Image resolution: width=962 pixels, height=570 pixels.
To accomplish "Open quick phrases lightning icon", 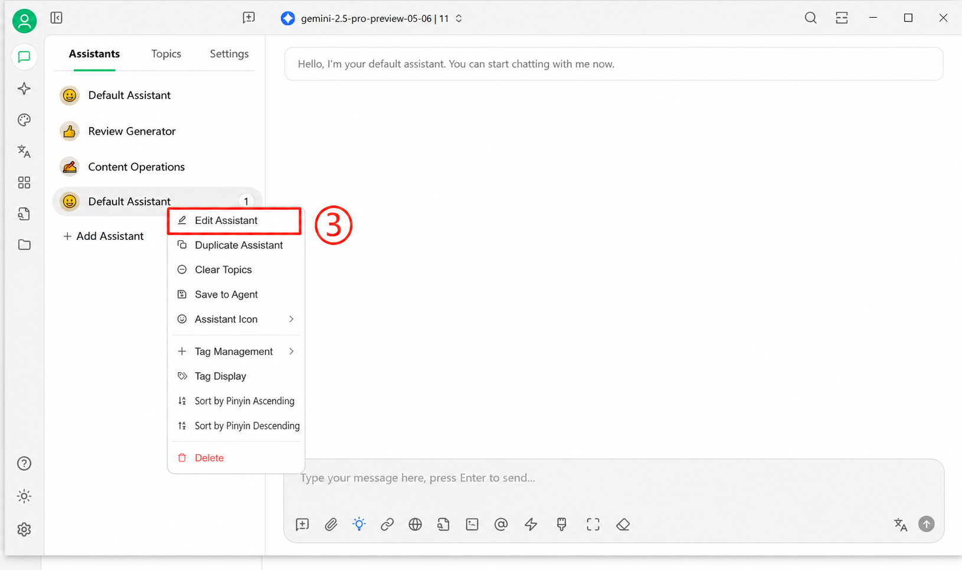I will coord(531,525).
